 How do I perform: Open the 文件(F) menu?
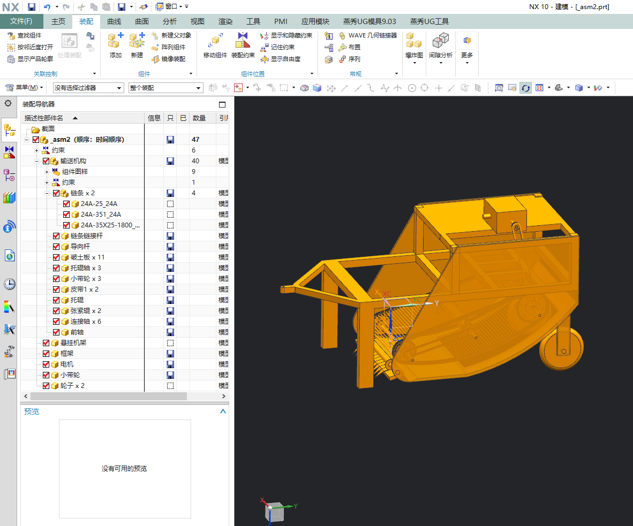(21, 21)
